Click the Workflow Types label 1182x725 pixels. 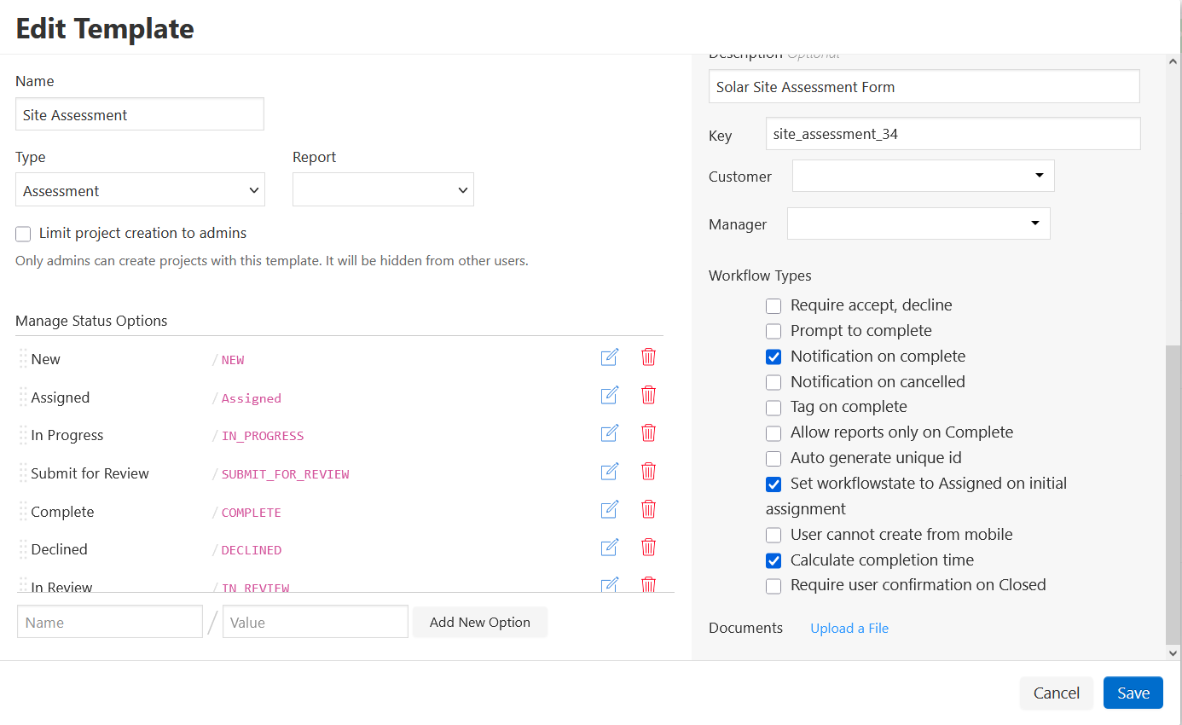(x=760, y=275)
